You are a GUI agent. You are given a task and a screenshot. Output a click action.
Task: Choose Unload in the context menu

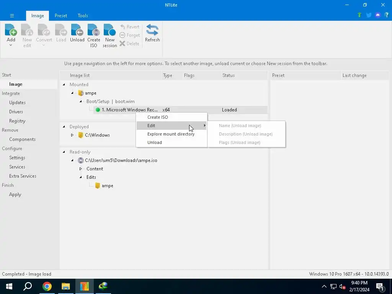pos(171,142)
